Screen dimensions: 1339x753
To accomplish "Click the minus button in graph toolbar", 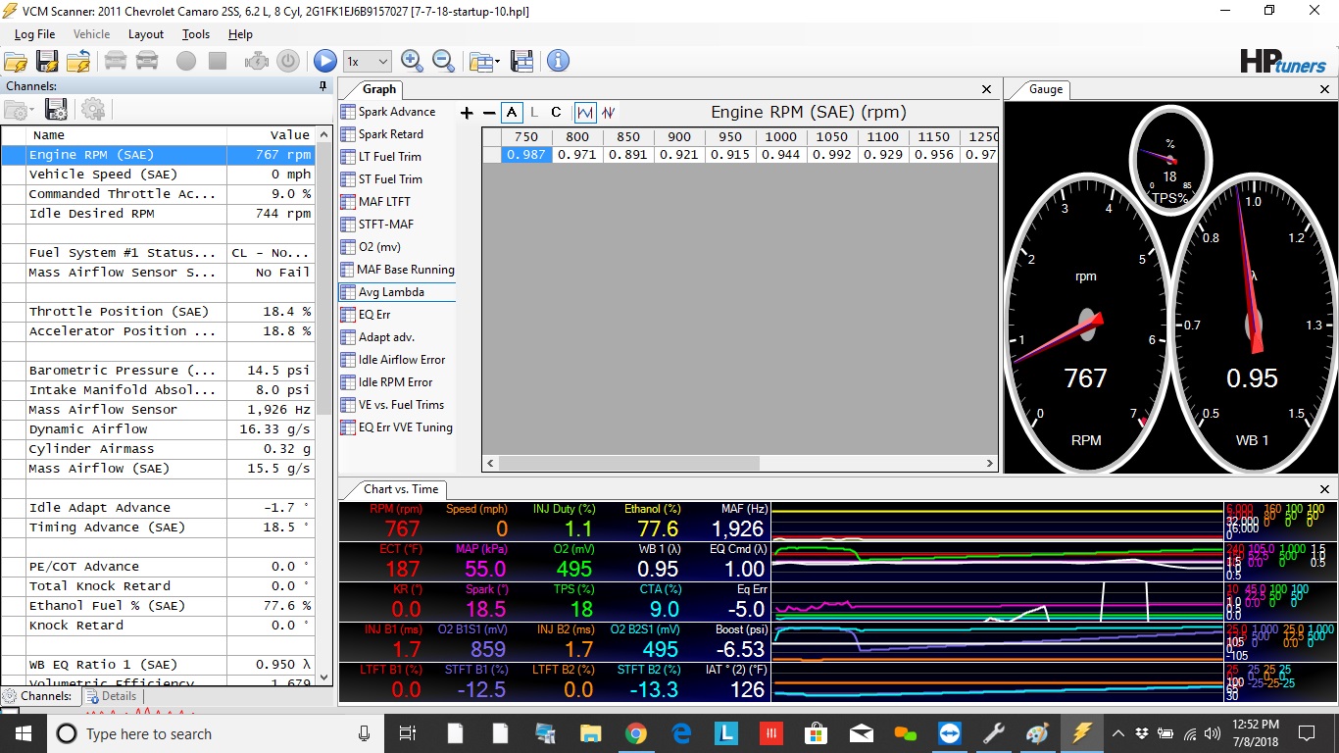I will [489, 113].
